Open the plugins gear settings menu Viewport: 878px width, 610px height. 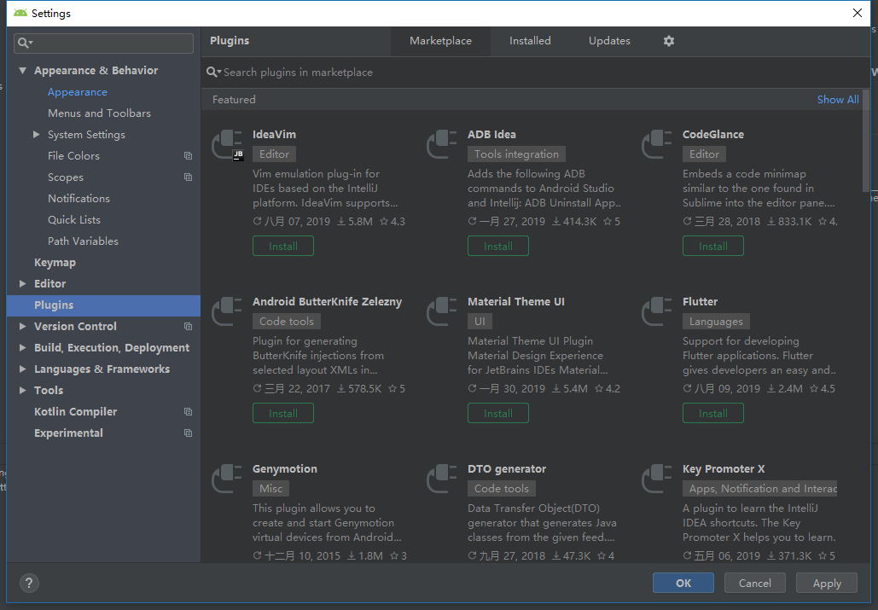pyautogui.click(x=669, y=41)
